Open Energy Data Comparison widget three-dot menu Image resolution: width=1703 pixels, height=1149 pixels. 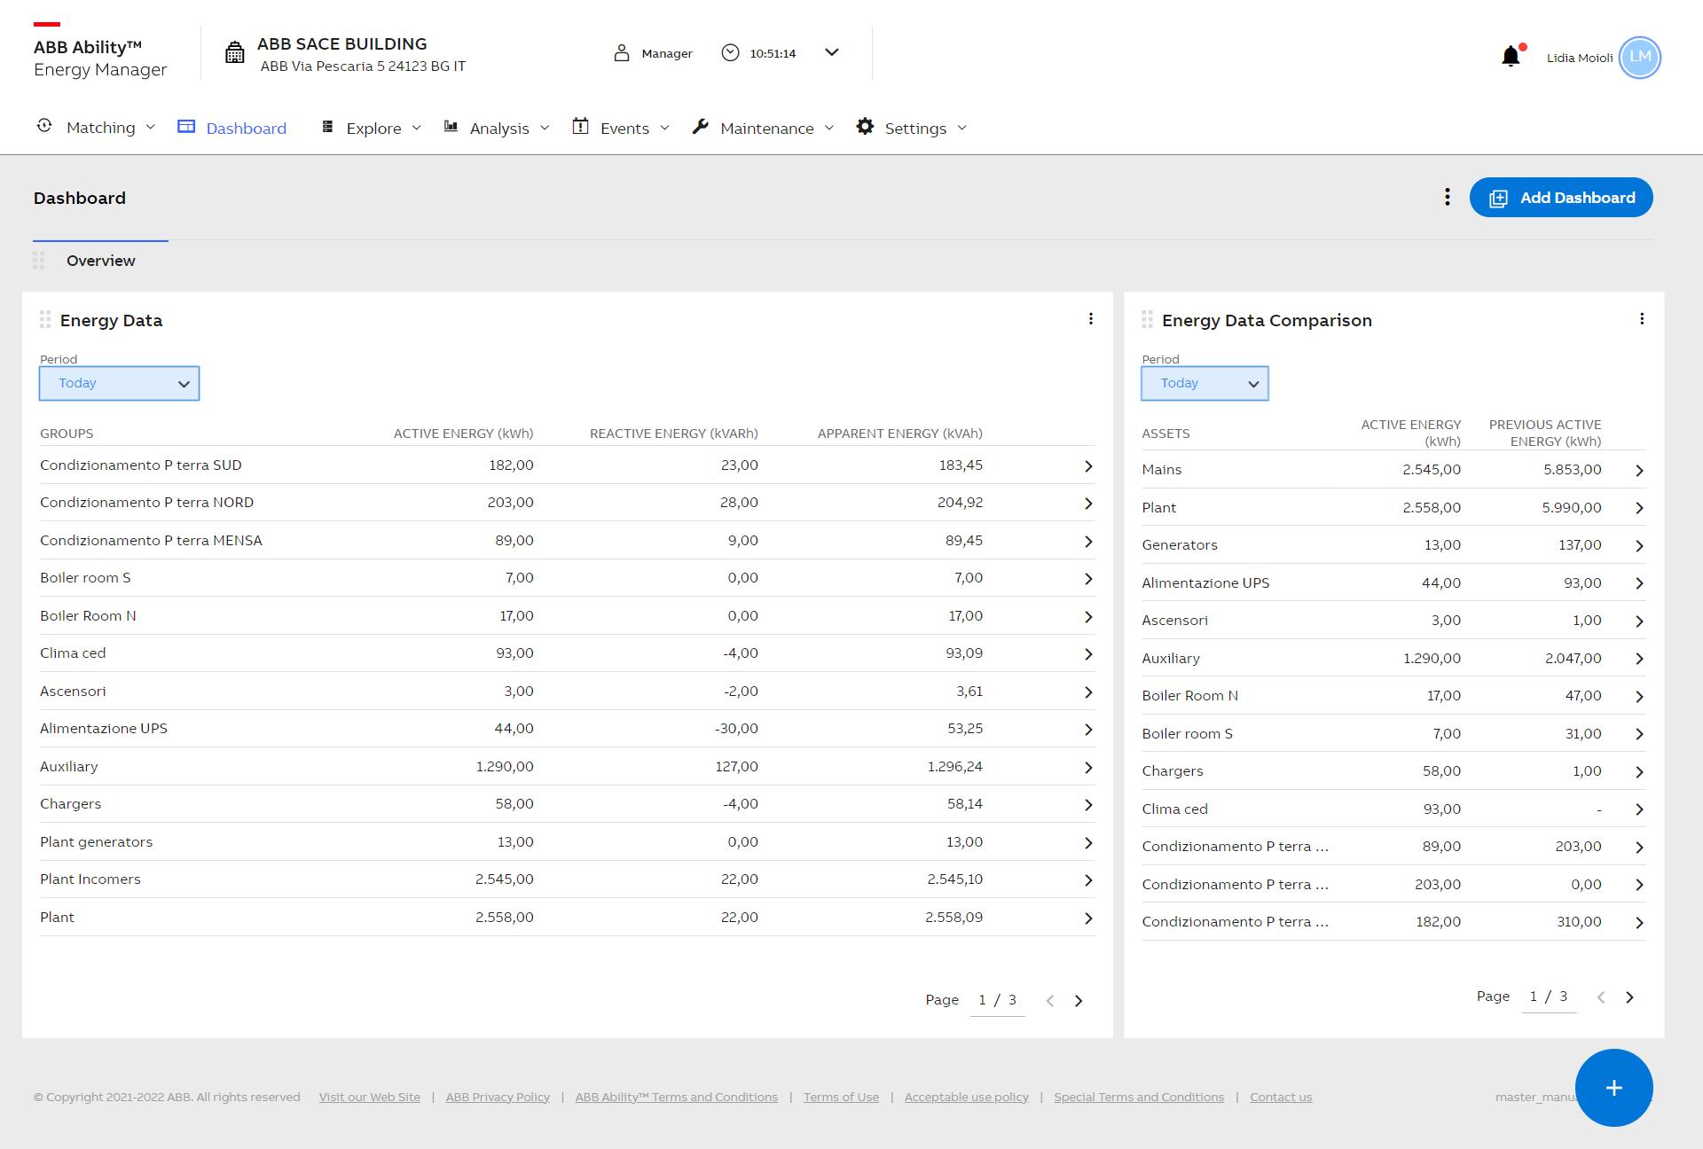pyautogui.click(x=1642, y=319)
